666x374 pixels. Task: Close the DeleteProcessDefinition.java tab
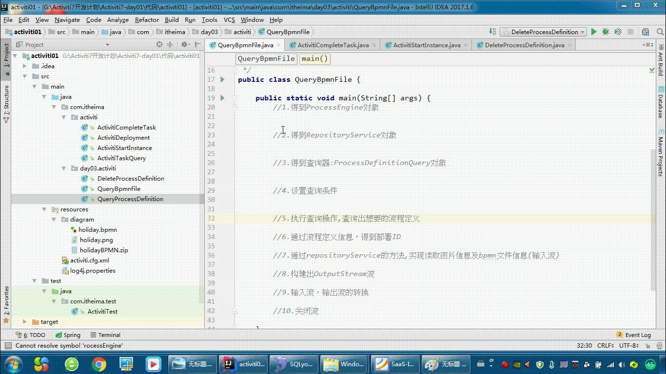pos(569,45)
